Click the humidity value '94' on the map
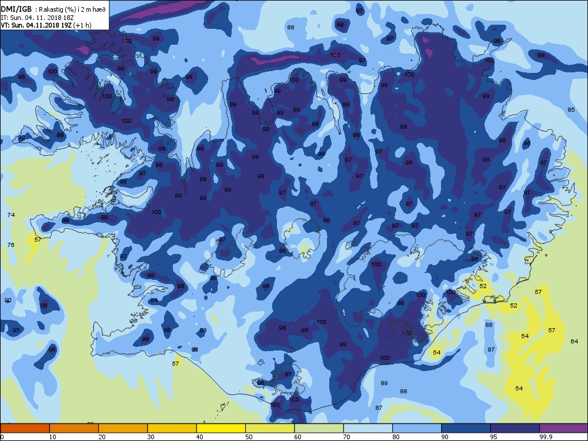 coord(153,300)
